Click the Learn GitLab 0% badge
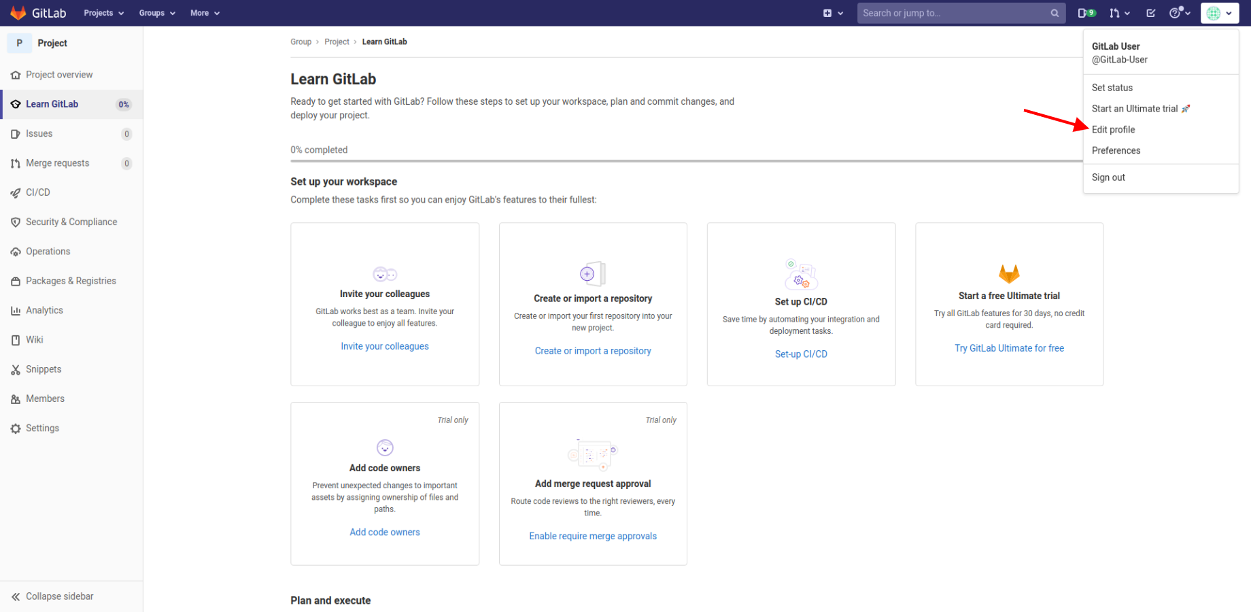Screen dimensions: 1251x612 pos(124,105)
